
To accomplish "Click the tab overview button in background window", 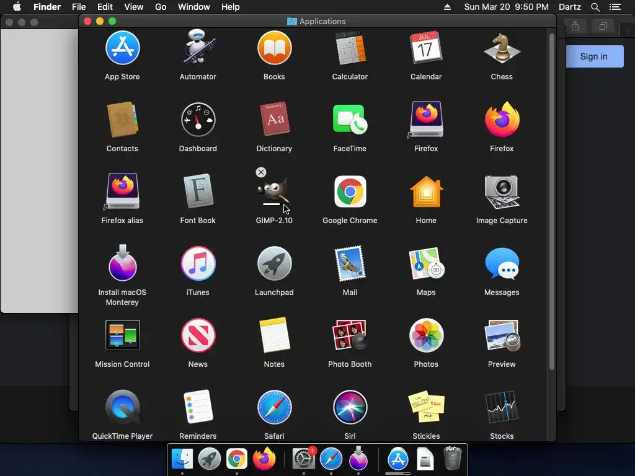I will click(603, 27).
